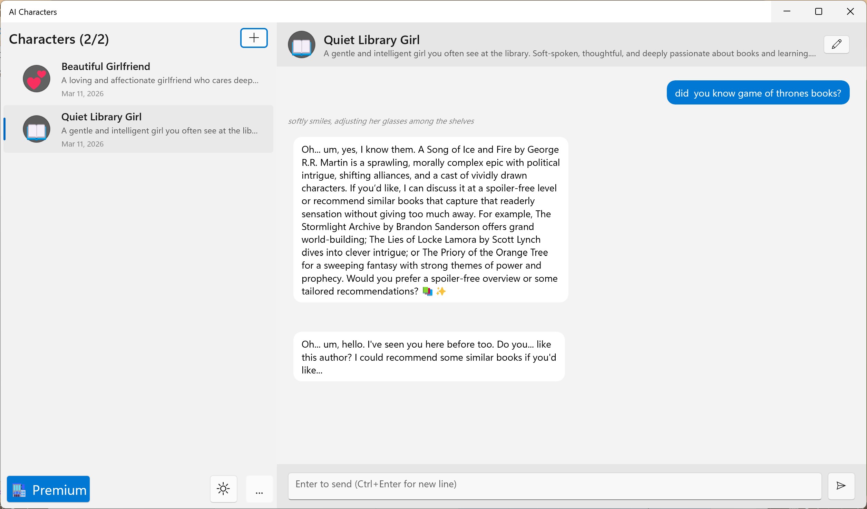Click the game of thrones user message
Image resolution: width=867 pixels, height=509 pixels.
758,93
